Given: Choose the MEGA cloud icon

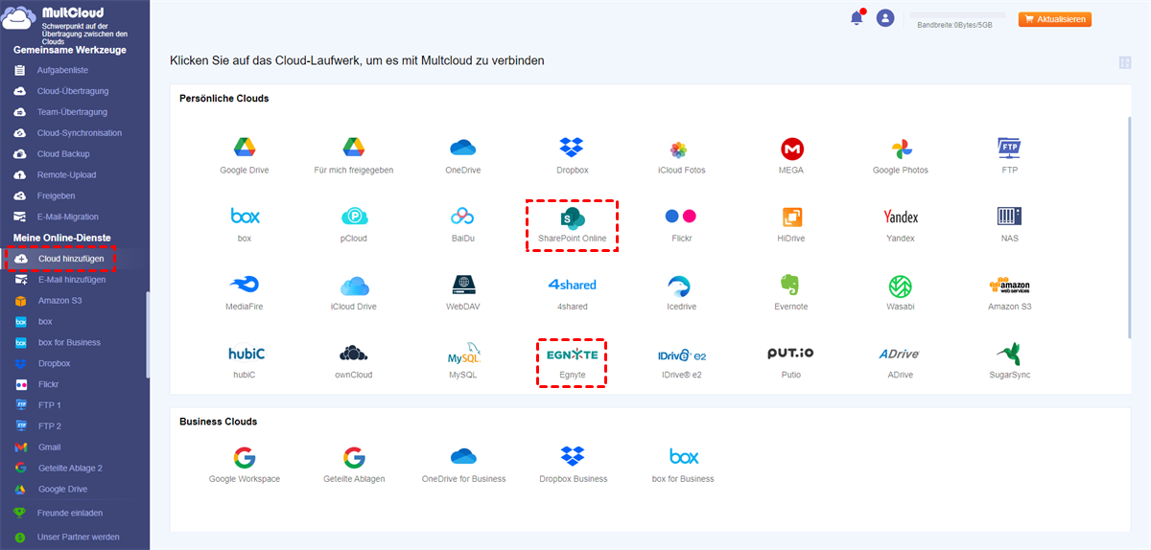Looking at the screenshot, I should coord(791,149).
